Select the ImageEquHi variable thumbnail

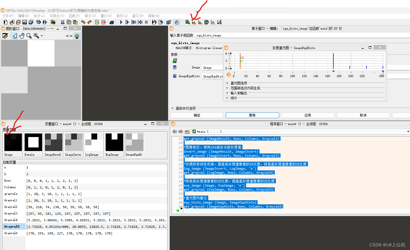[134, 145]
